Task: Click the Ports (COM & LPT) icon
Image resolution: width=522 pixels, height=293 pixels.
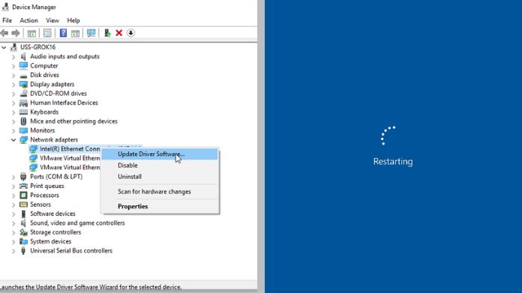Action: 23,177
